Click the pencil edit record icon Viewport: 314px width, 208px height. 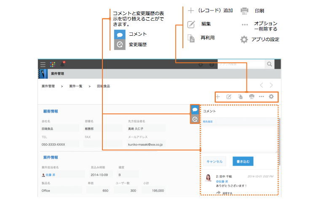(x=229, y=97)
